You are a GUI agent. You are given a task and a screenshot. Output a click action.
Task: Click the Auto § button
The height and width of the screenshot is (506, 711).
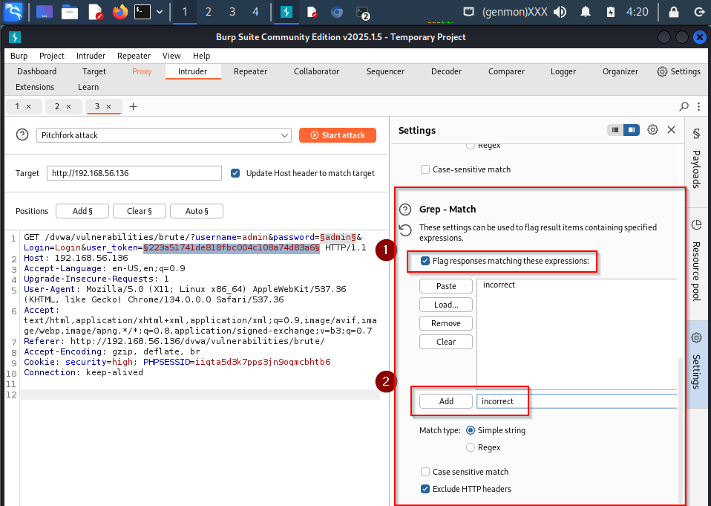197,211
